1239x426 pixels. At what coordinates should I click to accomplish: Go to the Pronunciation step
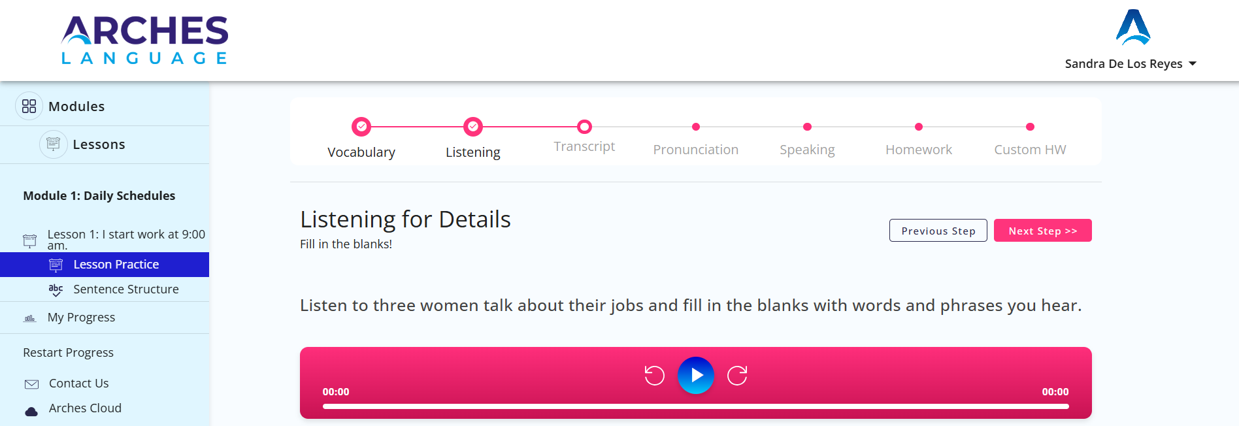[x=696, y=150]
